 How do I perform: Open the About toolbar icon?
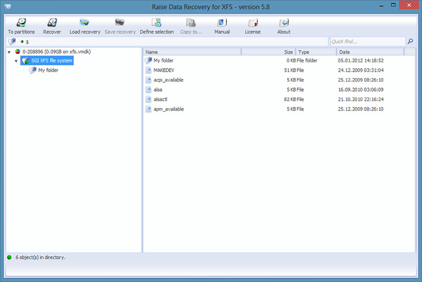coord(284,23)
